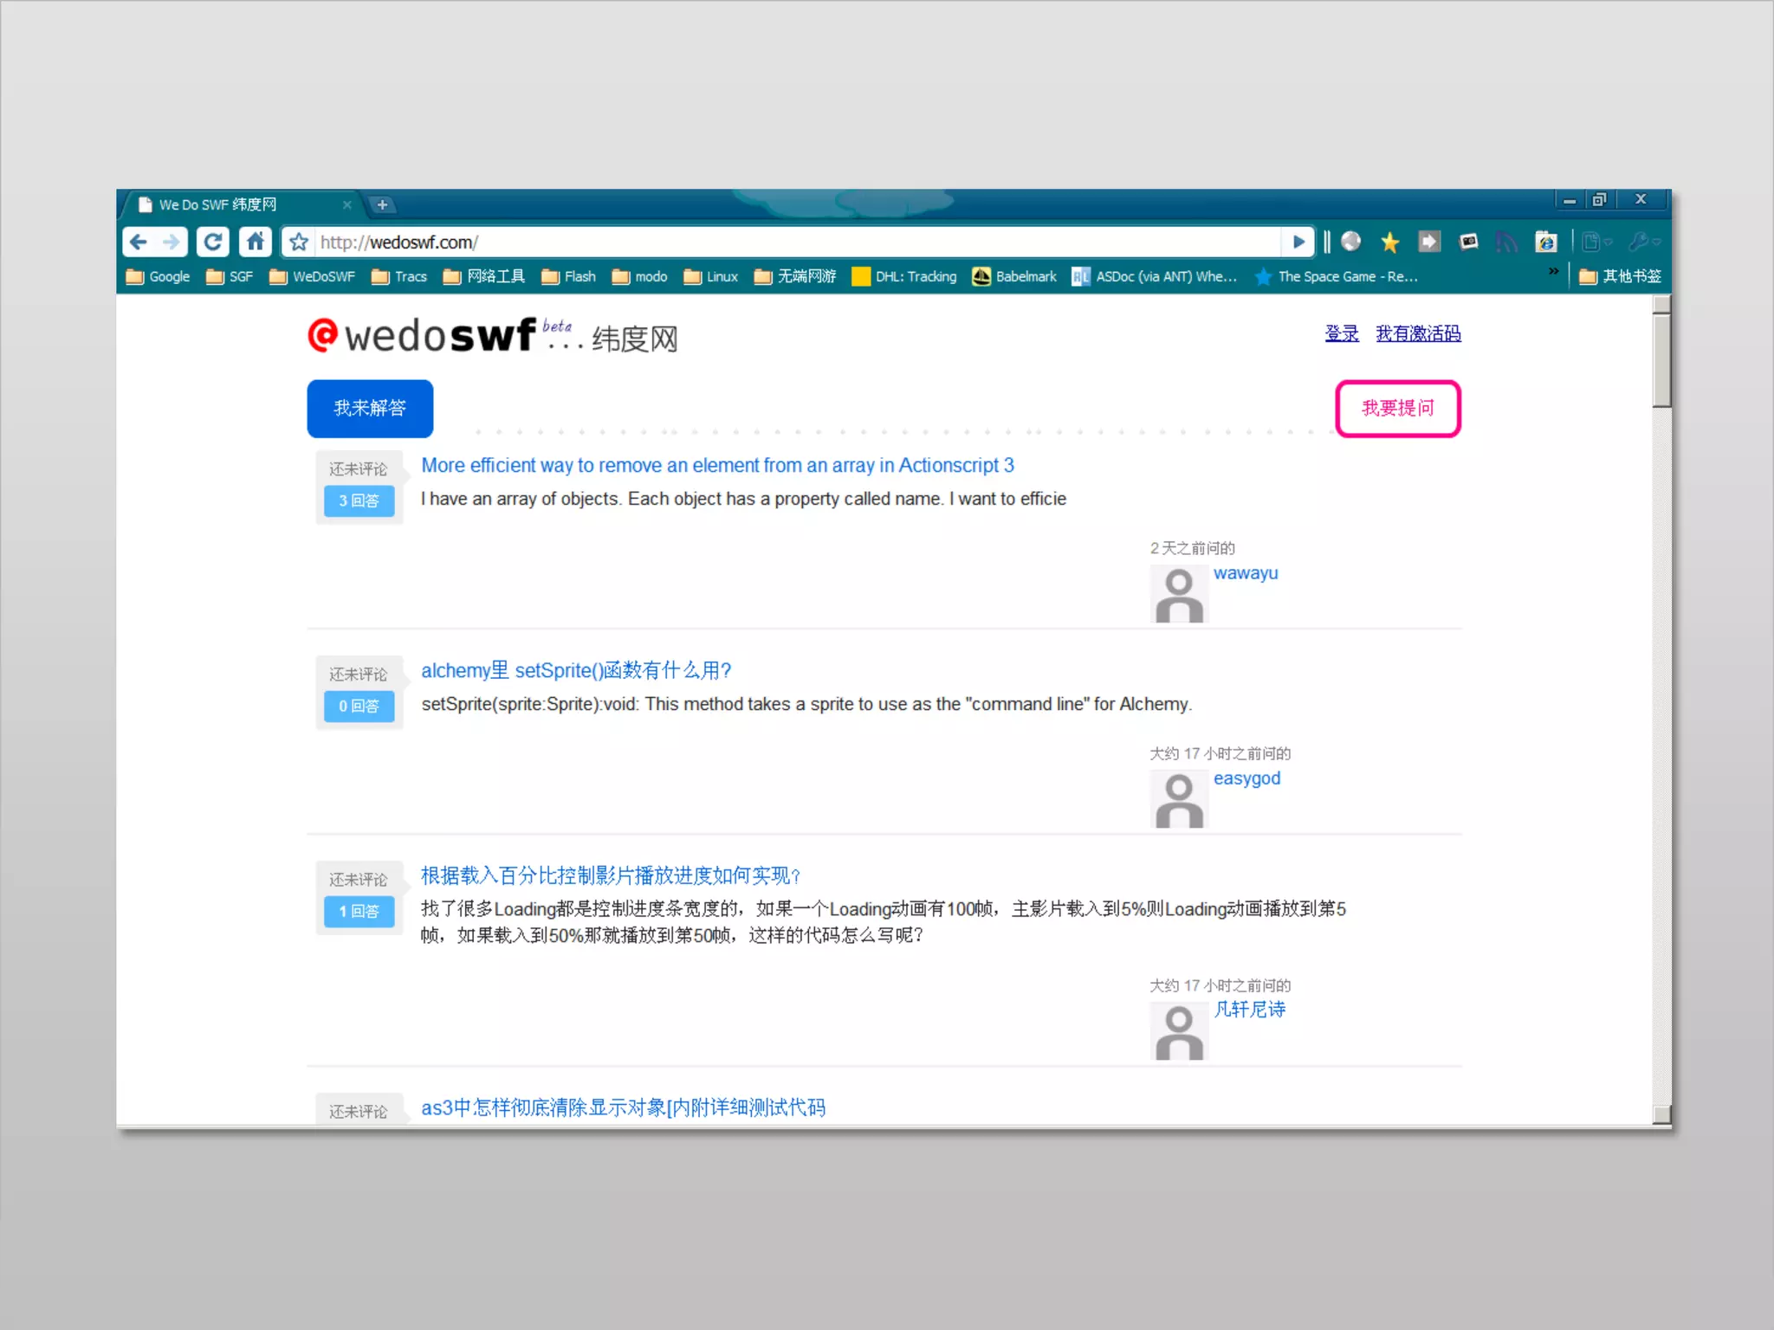
Task: Open the Flash bookmarks folder
Action: [x=569, y=276]
